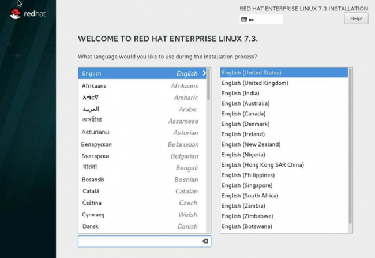375x258 pixels.
Task: Choose English (Ireland) locale
Action: (x=284, y=134)
